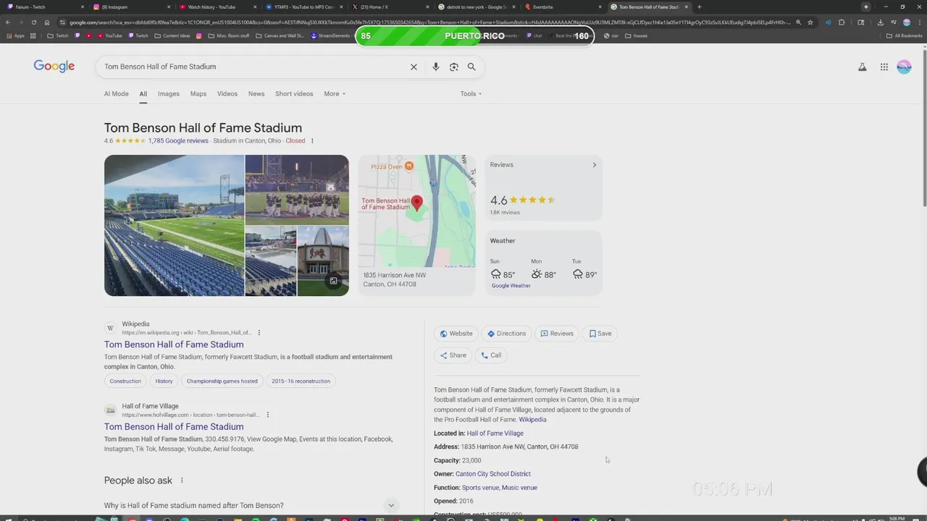927x521 pixels.
Task: Jump to History section chip
Action: tap(164, 381)
